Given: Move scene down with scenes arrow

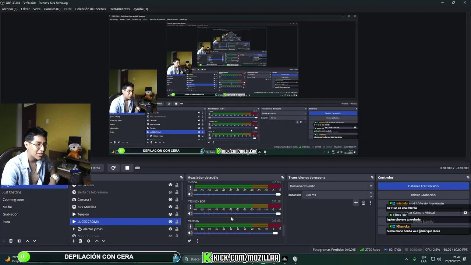Looking at the screenshot, I should 34,241.
